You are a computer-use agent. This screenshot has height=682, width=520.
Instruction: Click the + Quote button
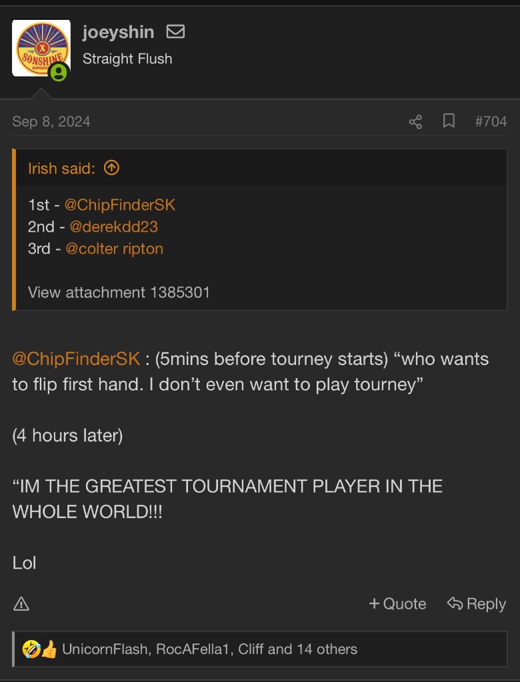click(x=397, y=603)
